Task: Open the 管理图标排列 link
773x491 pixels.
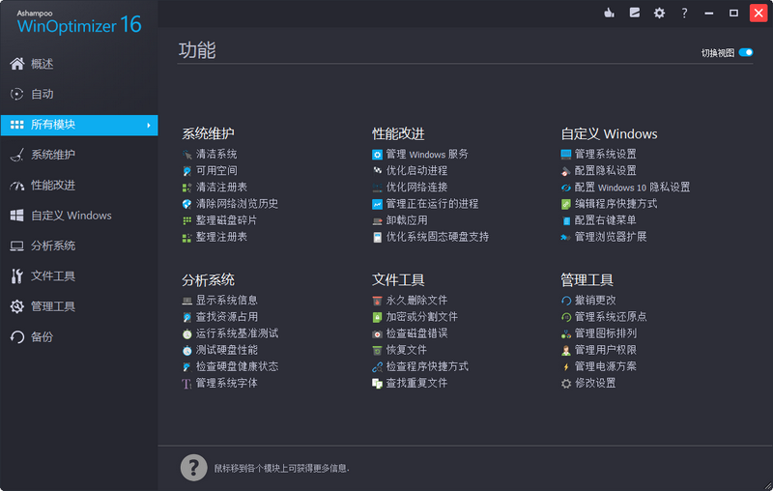Action: [x=606, y=333]
